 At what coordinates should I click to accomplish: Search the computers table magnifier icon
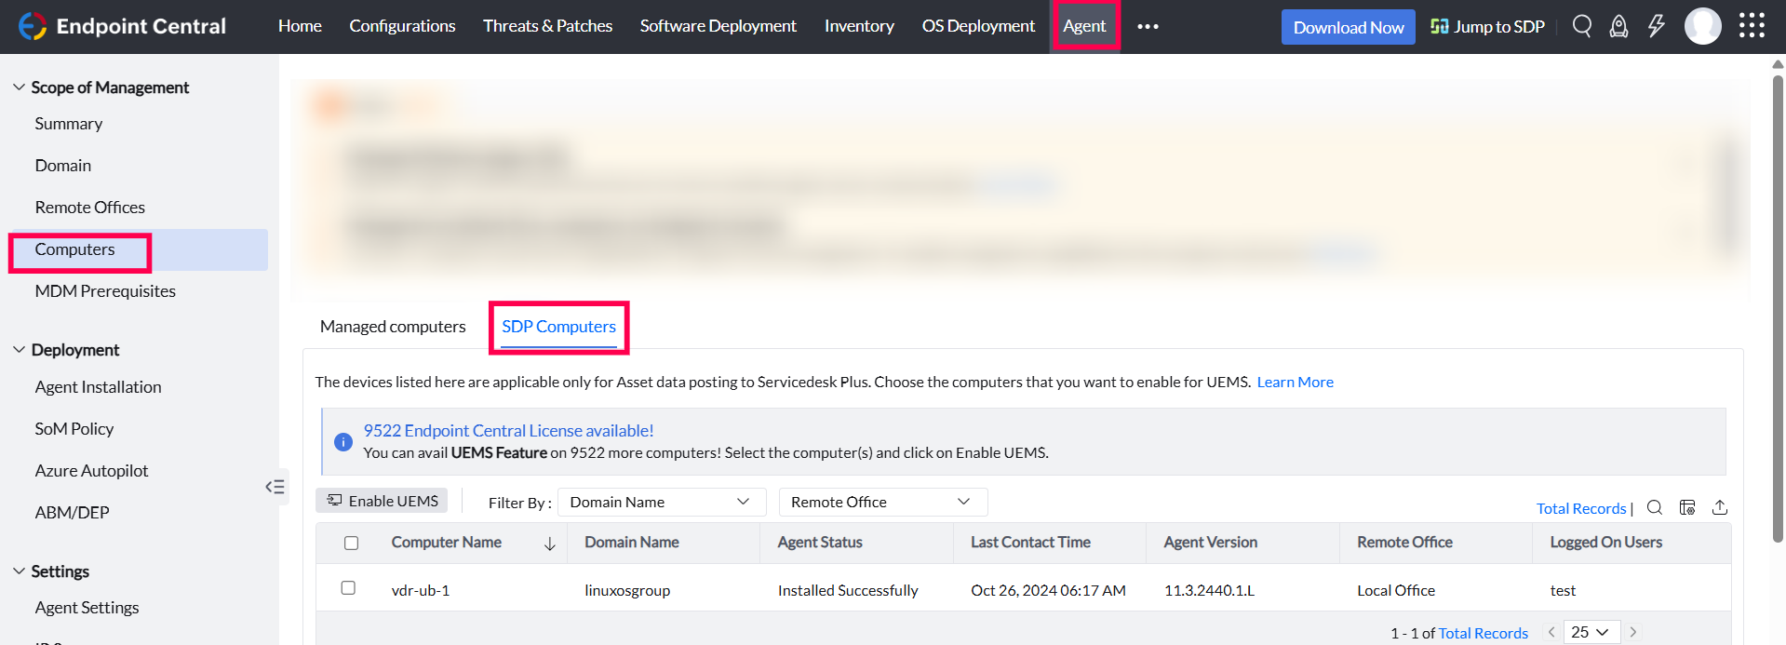tap(1655, 507)
